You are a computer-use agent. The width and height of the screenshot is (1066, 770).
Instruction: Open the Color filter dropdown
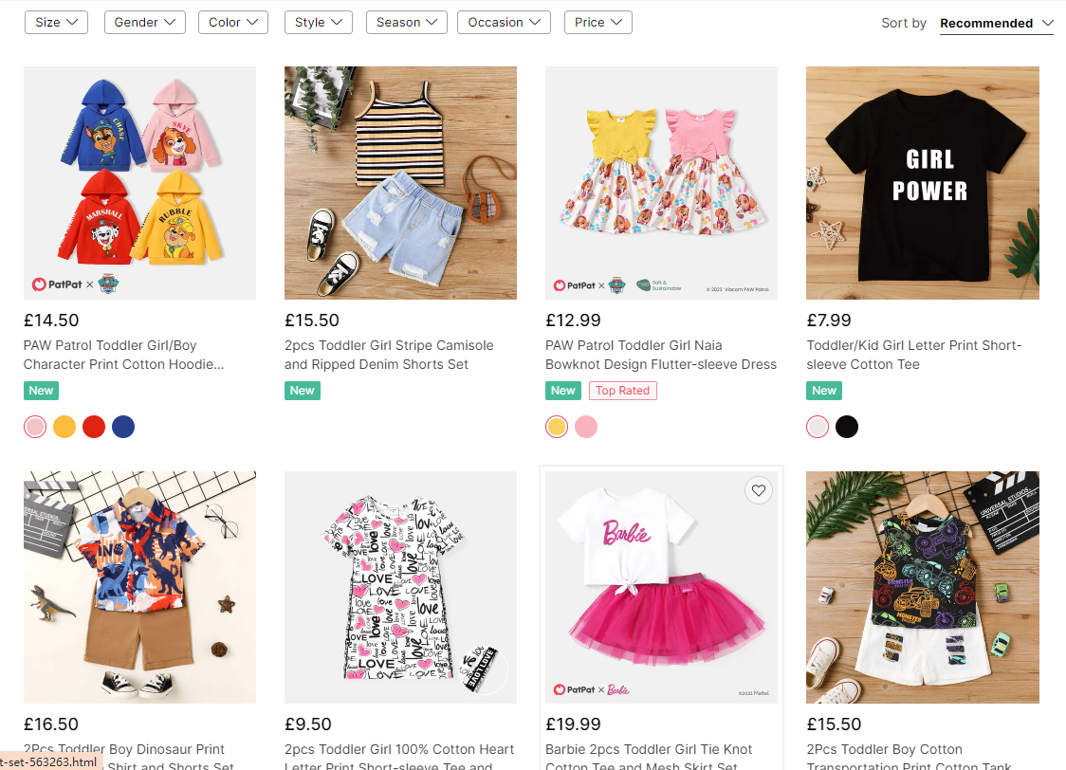coord(233,23)
